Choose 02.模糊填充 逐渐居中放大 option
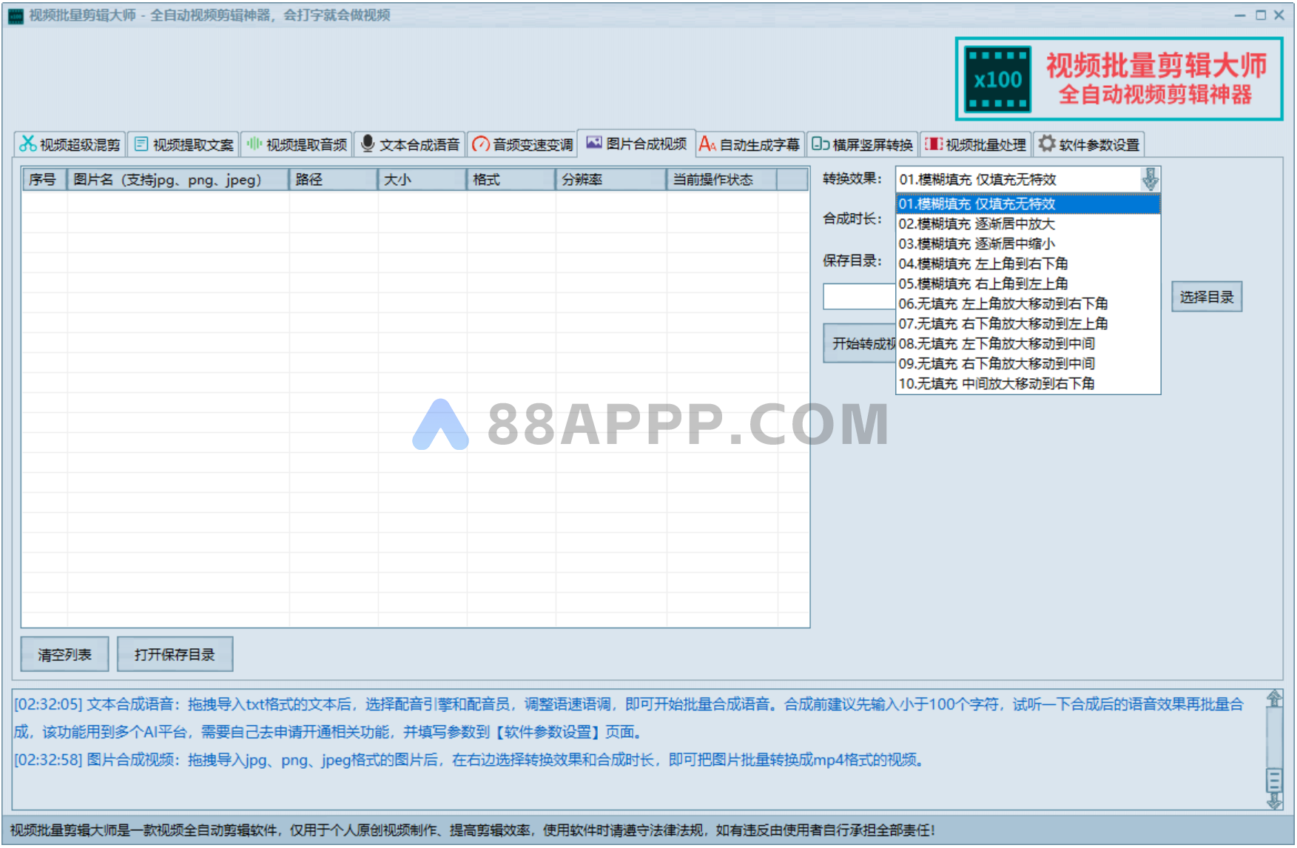 1028,223
